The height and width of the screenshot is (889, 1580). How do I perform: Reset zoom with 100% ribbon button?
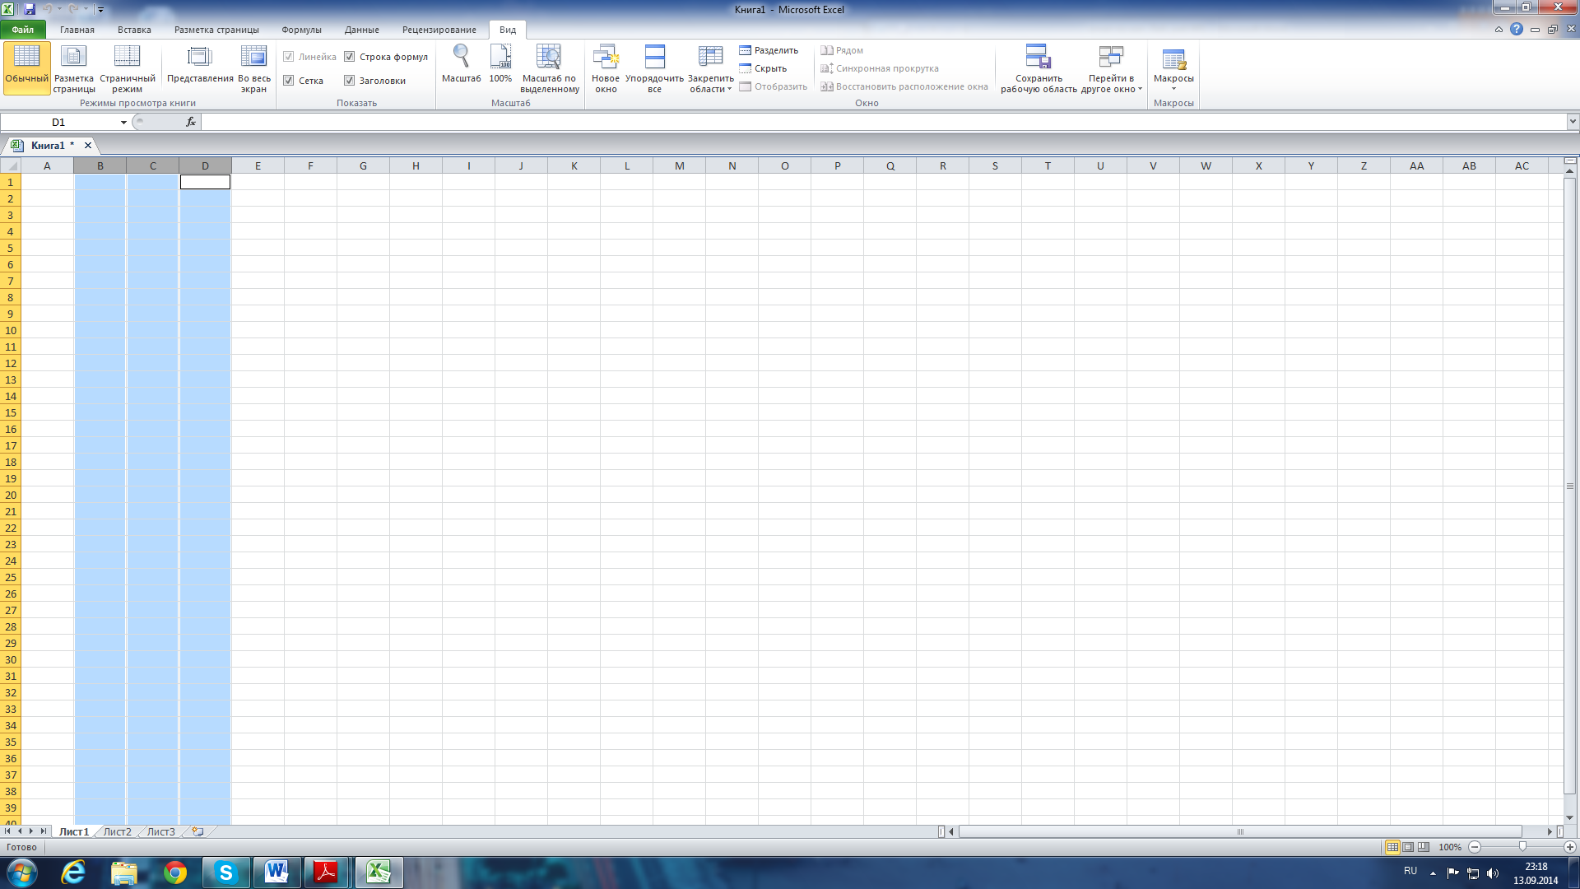[500, 64]
